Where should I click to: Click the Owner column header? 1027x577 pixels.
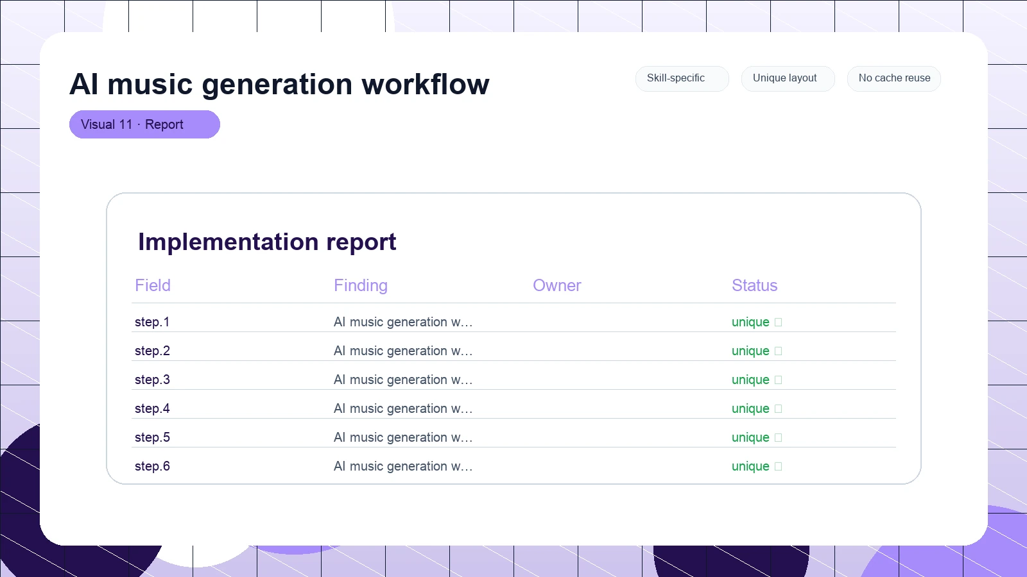pos(557,285)
